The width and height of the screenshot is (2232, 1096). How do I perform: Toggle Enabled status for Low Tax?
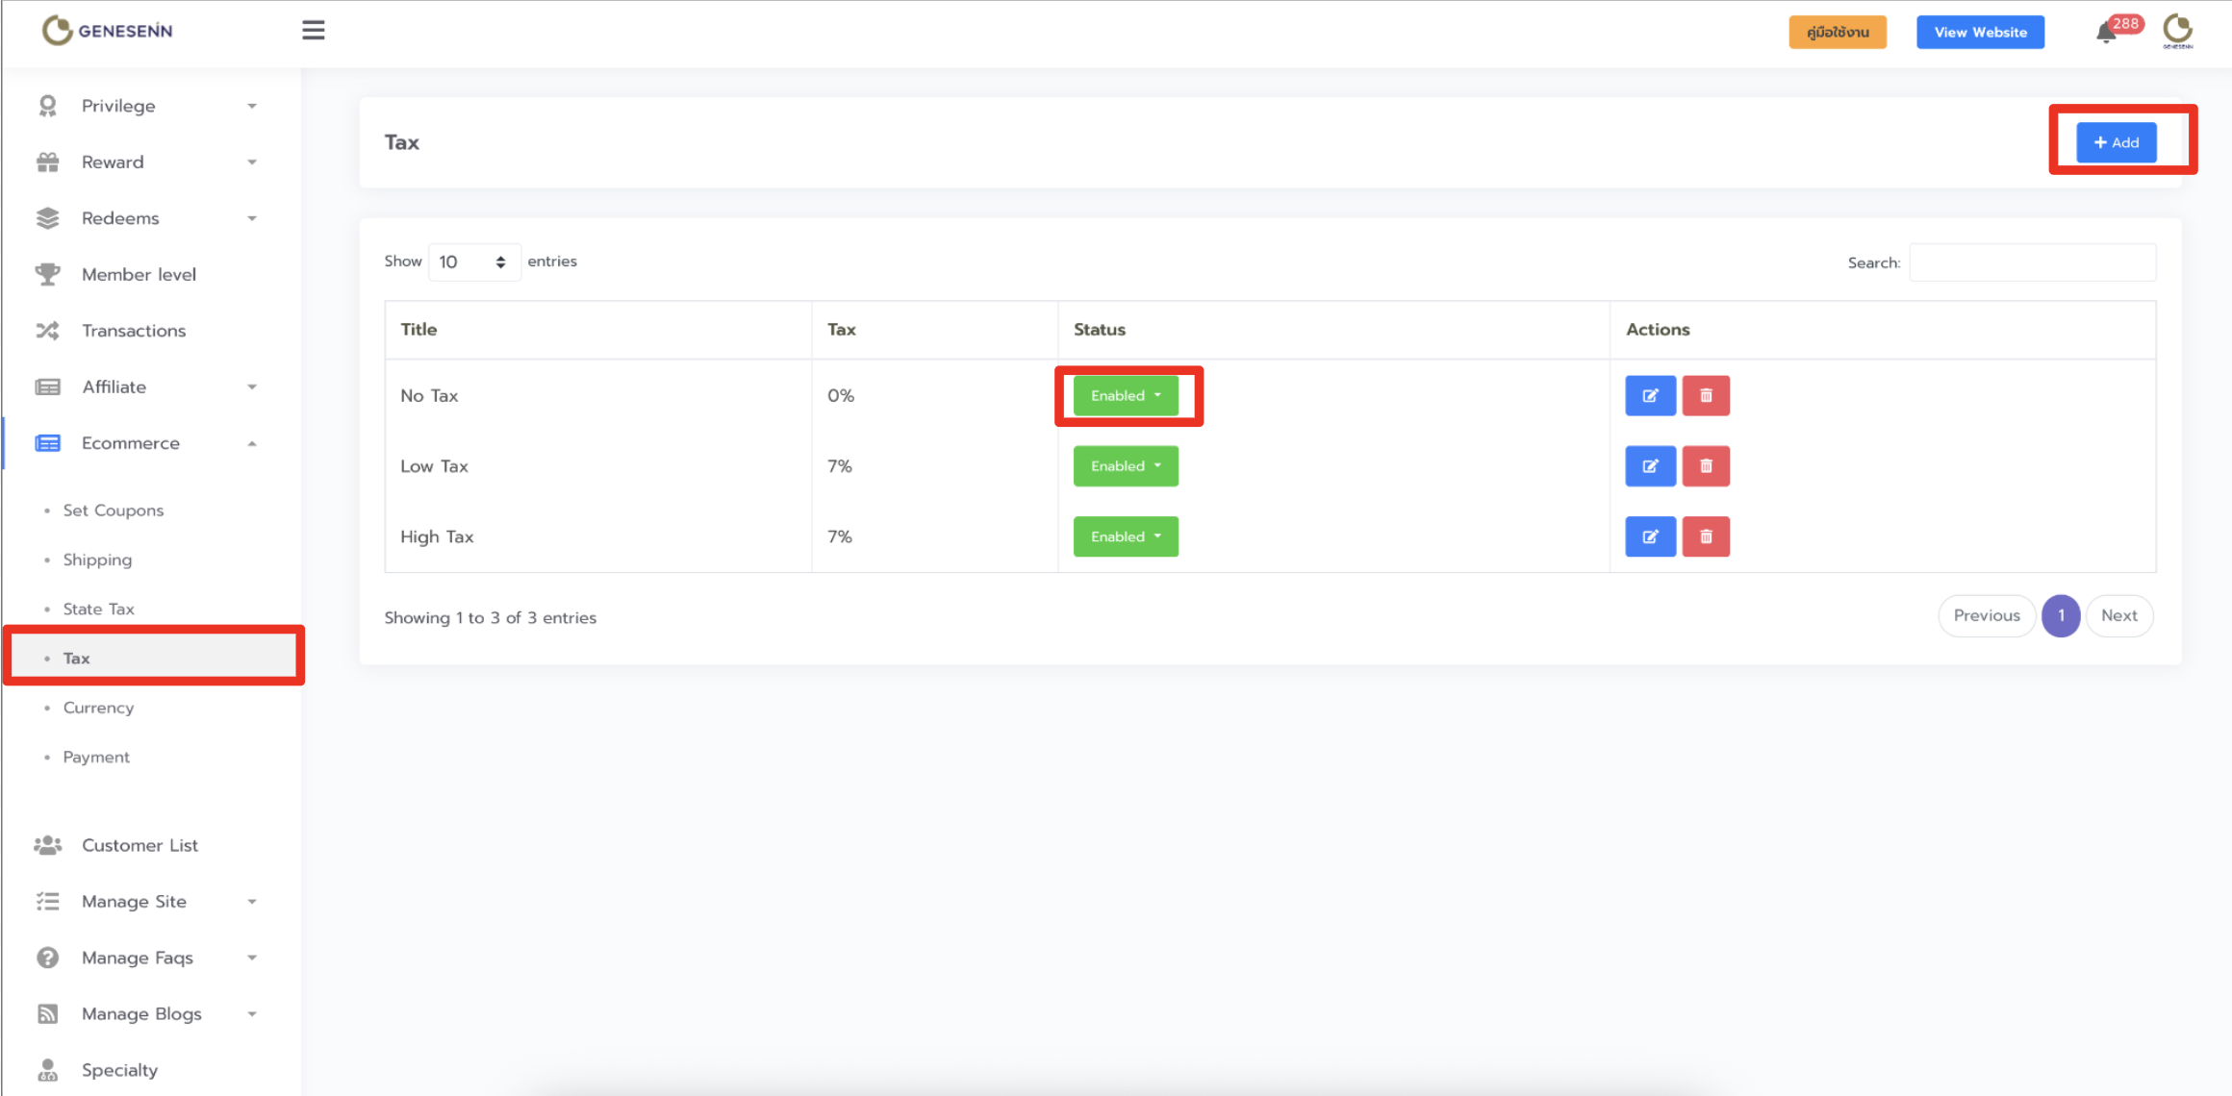pyautogui.click(x=1126, y=466)
